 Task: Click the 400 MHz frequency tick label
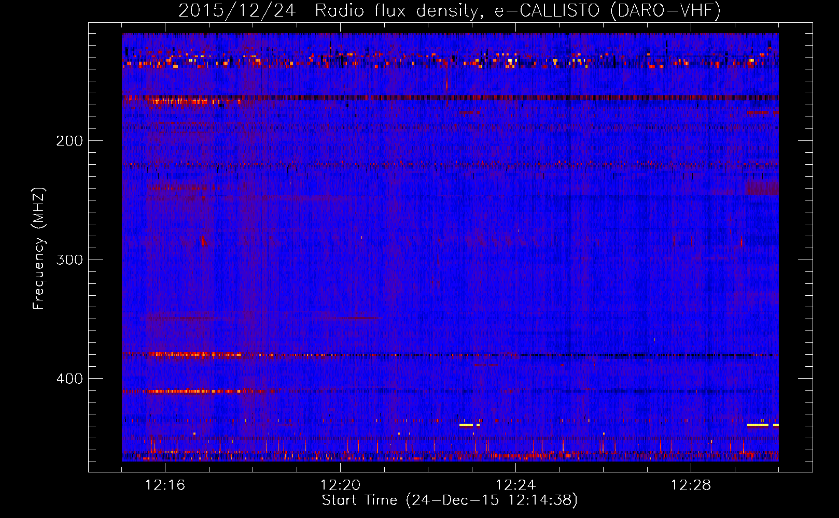point(69,379)
